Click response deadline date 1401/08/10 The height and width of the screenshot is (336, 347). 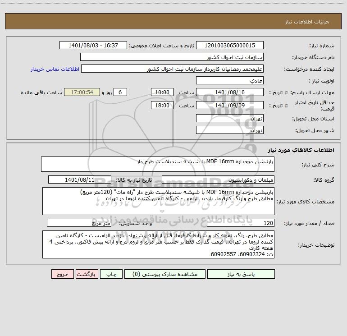coord(230,92)
